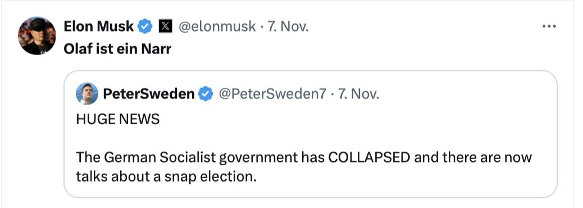583x208 pixels.
Task: Click the 'HUGE NEWS' headline text
Action: 118,119
